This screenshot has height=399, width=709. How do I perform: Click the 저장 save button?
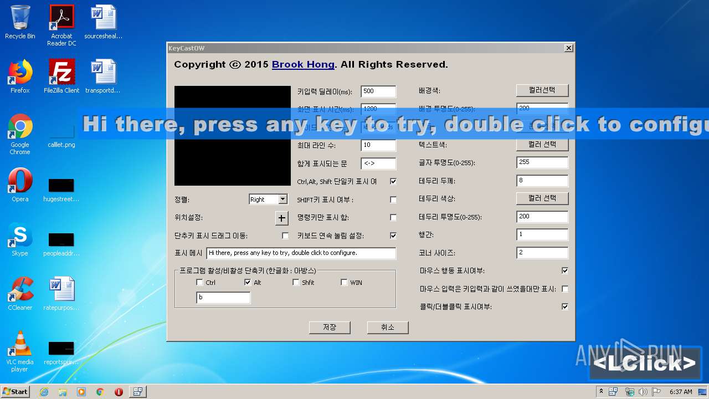[330, 328]
